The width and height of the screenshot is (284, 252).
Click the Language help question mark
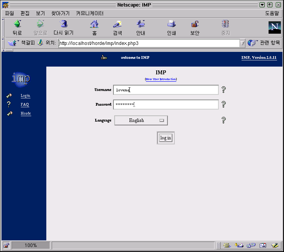[x=223, y=120]
